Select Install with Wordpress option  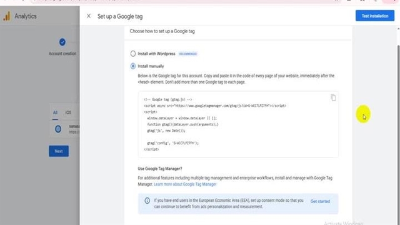(x=133, y=54)
